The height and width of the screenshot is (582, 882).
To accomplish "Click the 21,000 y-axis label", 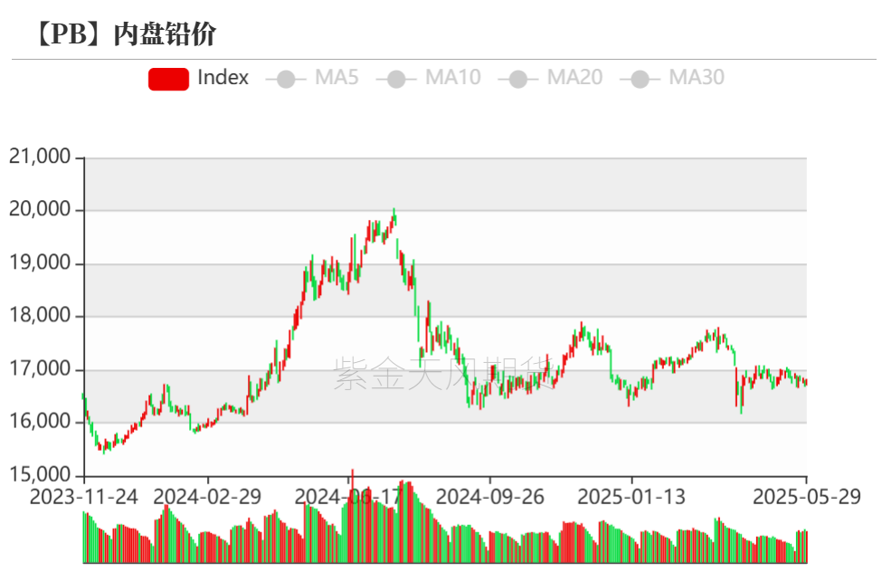I will 40,157.
